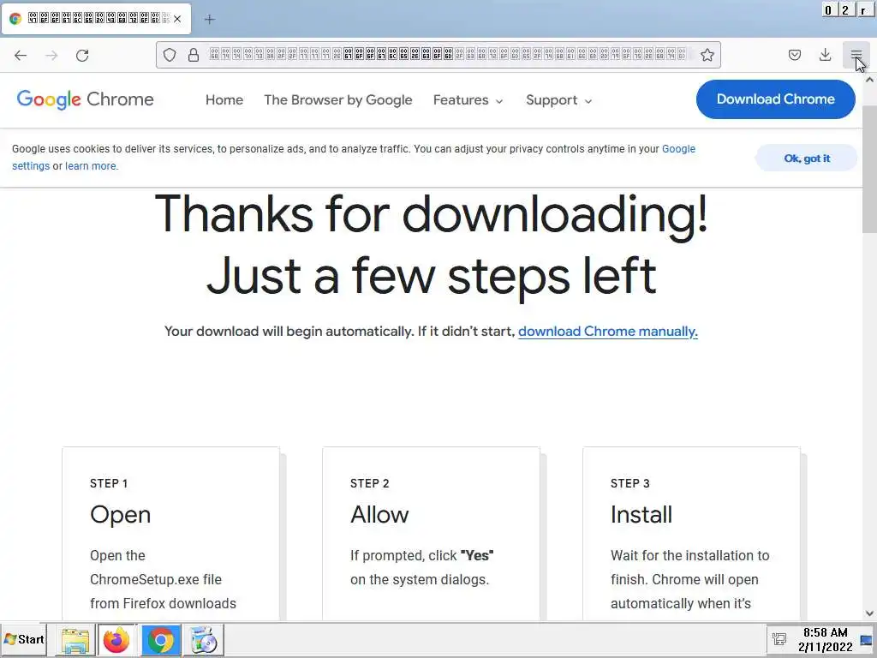Click the Google Chrome logo
This screenshot has width=877, height=658.
(x=85, y=99)
